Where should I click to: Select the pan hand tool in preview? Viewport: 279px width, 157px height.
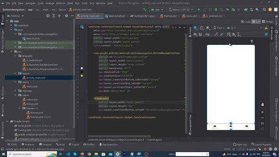[x=262, y=105]
